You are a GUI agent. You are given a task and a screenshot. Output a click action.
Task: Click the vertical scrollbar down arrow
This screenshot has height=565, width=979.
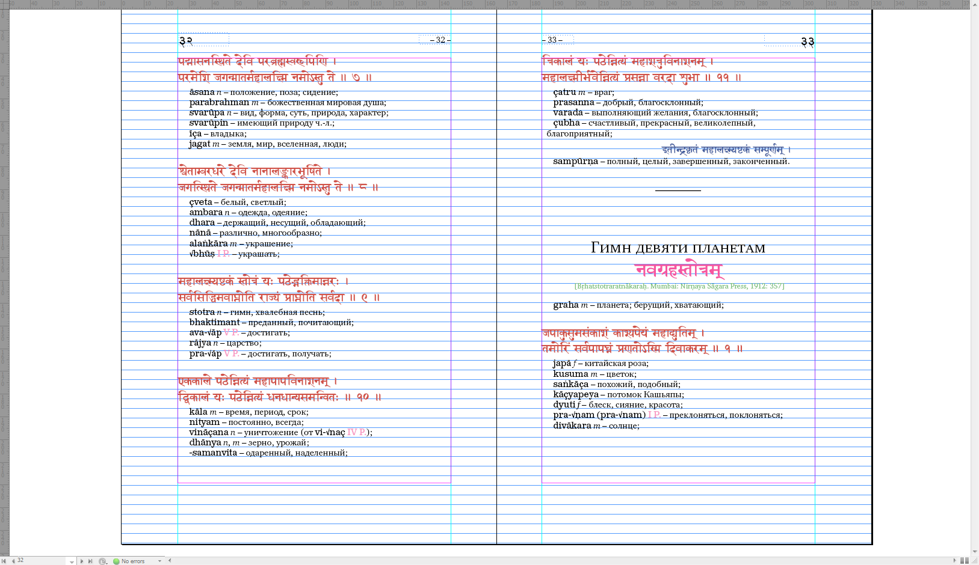point(974,552)
